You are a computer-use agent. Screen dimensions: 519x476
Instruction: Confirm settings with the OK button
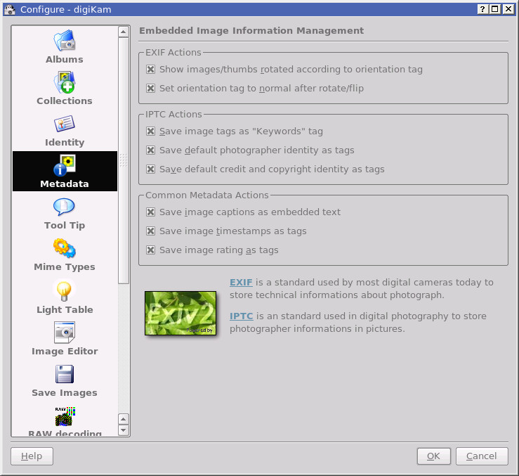(433, 456)
